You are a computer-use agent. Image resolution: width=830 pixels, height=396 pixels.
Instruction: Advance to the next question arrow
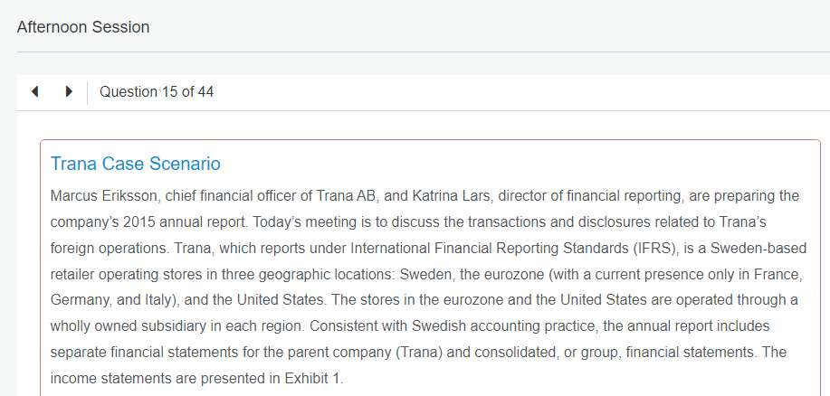tap(68, 92)
